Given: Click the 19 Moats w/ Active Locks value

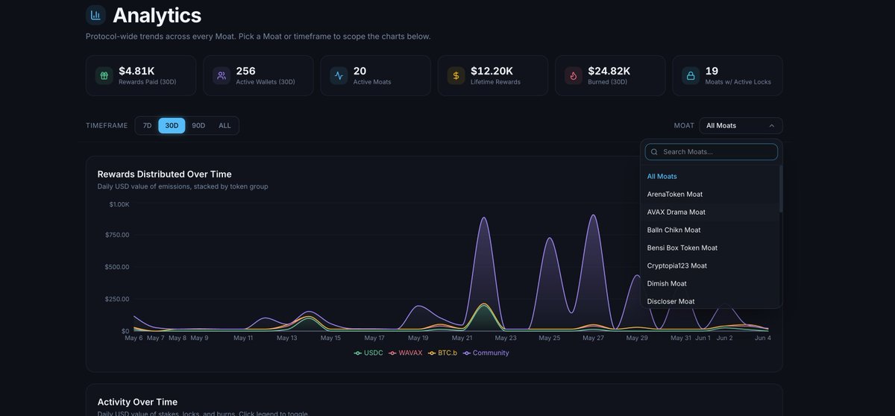Looking at the screenshot, I should 712,71.
